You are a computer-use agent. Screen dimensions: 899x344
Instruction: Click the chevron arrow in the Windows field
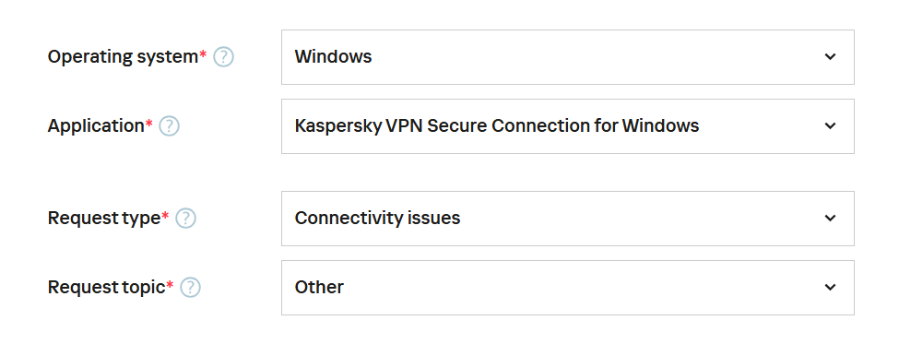tap(830, 57)
